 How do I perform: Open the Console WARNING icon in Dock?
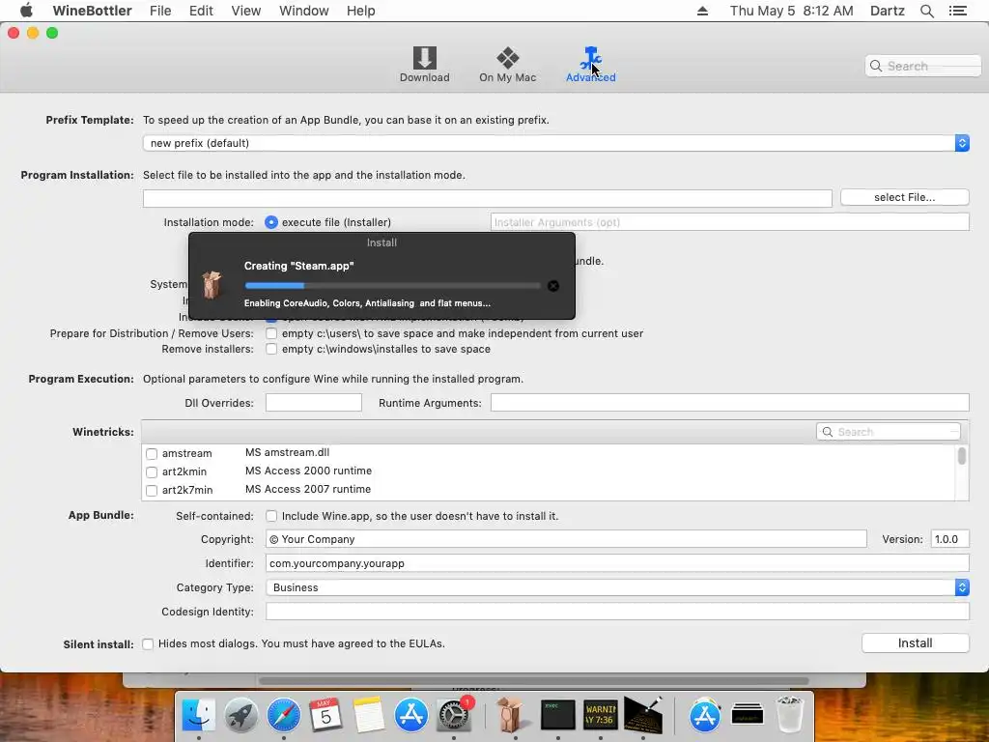[600, 715]
